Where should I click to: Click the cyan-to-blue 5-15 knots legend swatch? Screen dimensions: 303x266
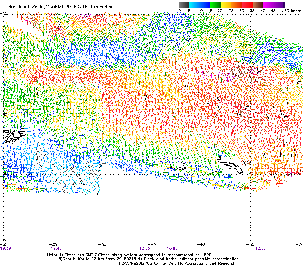point(199,5)
